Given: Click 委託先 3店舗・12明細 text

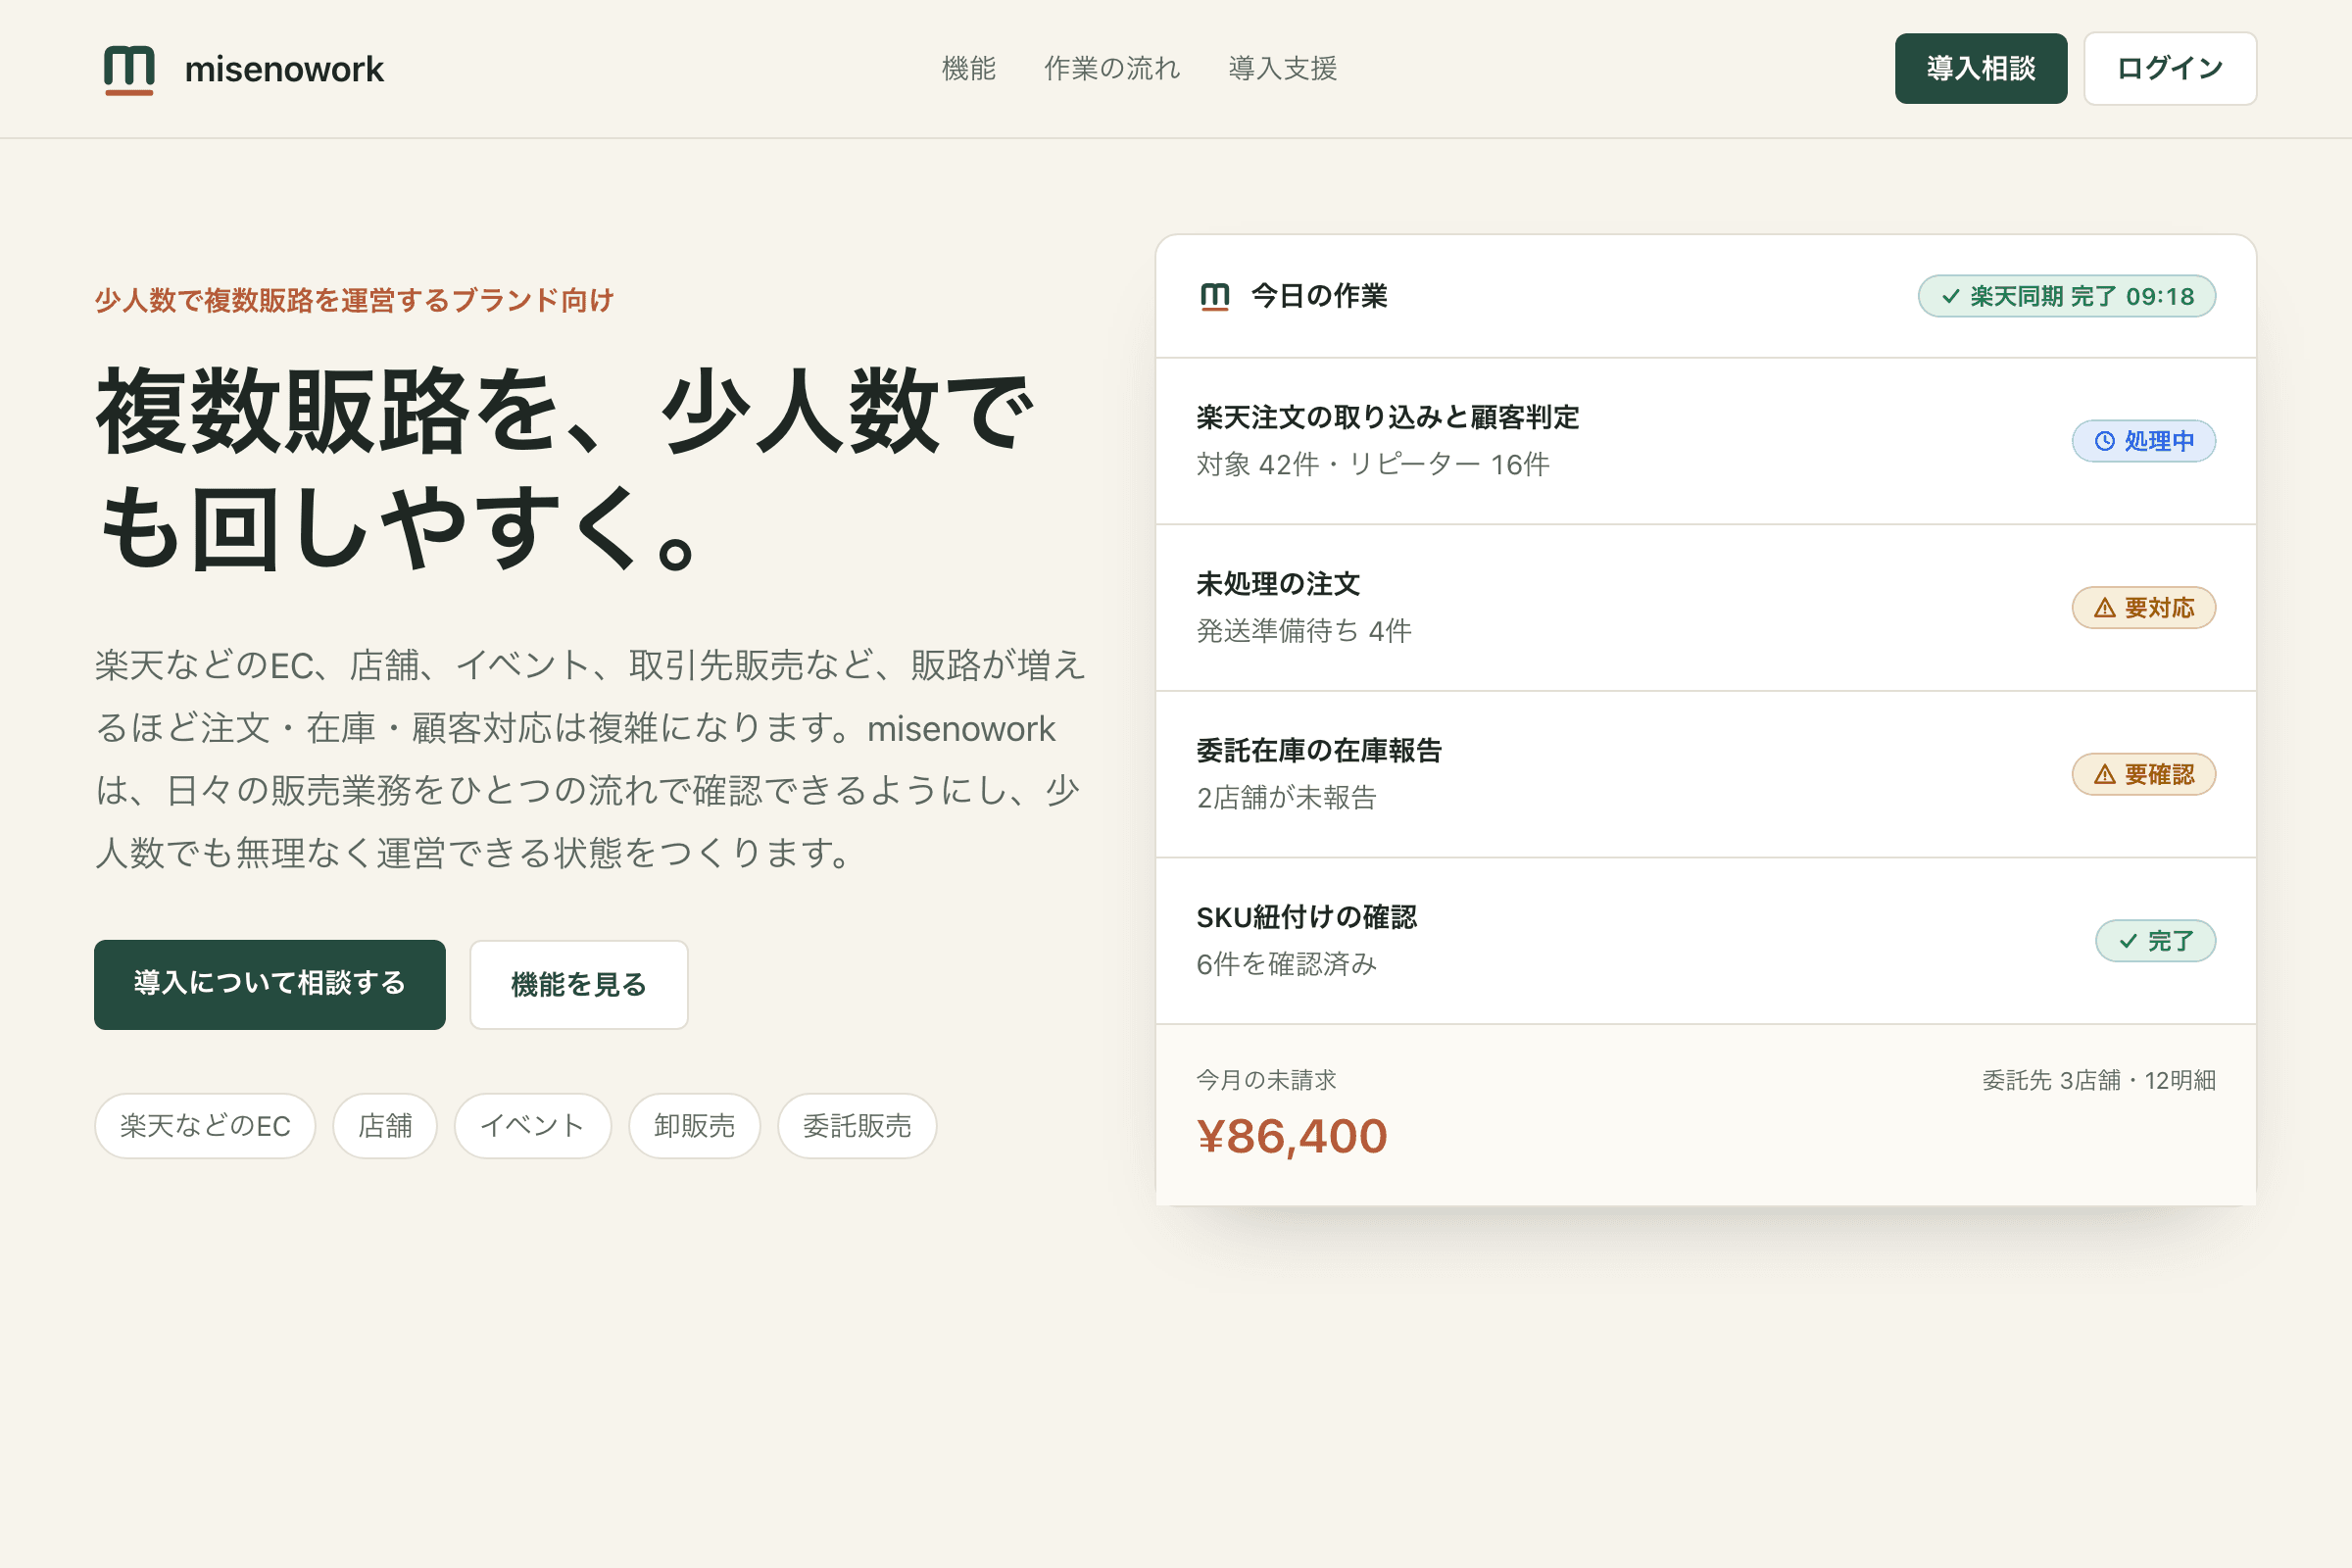Looking at the screenshot, I should click(2099, 1080).
